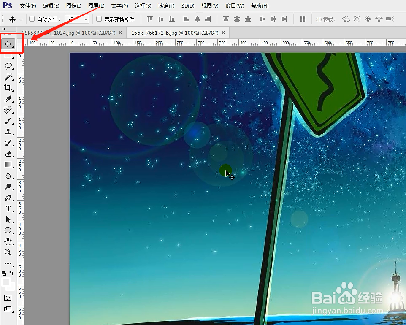Select the Gradient tool
Screen dimensions: 406x325
8,165
